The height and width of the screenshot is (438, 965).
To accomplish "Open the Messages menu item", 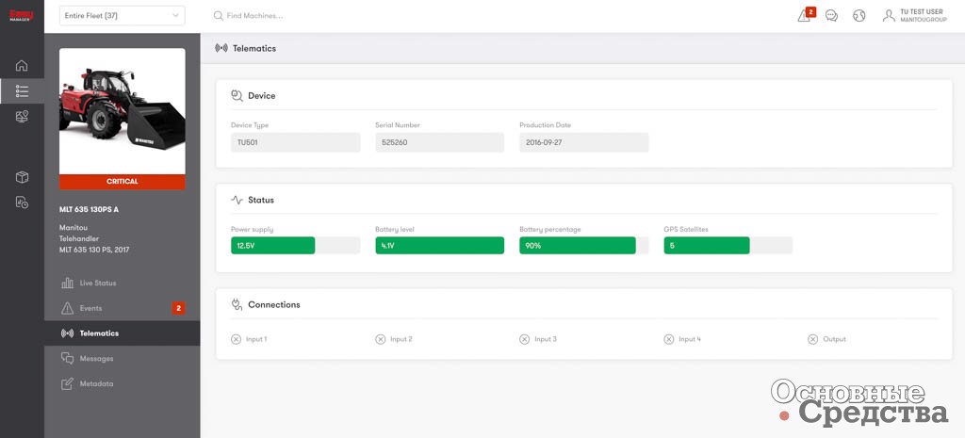I will 122,359.
